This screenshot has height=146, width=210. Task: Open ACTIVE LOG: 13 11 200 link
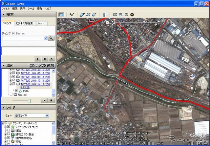click(35, 81)
